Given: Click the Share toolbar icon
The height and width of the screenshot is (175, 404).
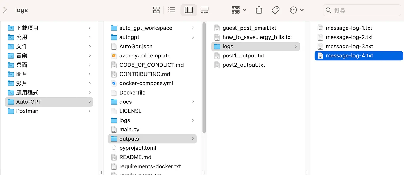Looking at the screenshot, I should click(x=259, y=10).
